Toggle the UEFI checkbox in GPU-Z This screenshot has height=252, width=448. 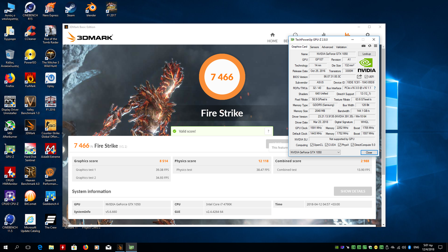pos(366,77)
